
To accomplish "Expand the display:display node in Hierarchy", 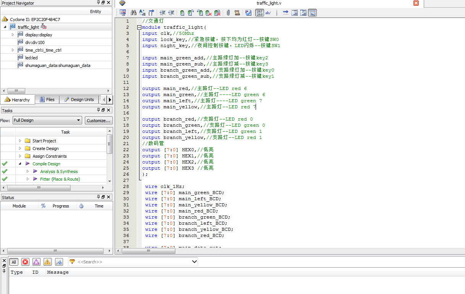I will click(11, 34).
